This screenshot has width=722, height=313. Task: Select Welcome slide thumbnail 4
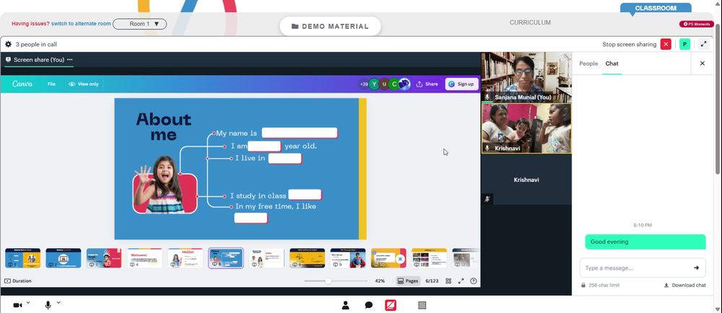tap(144, 258)
